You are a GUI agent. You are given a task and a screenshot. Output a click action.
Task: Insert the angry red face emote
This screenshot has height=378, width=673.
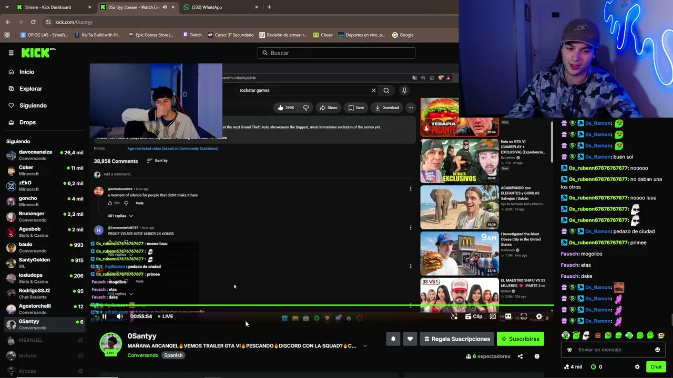tap(598, 335)
